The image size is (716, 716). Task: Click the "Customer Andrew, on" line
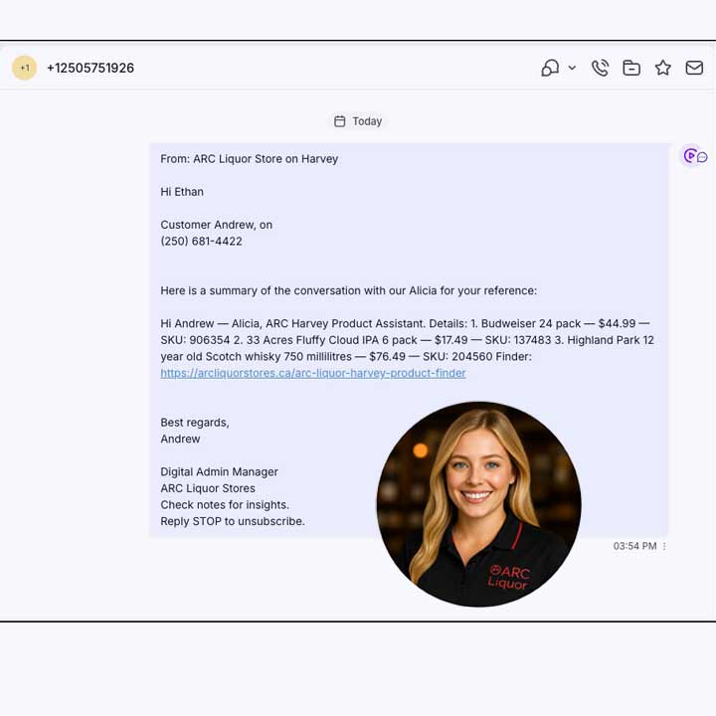[x=217, y=225]
